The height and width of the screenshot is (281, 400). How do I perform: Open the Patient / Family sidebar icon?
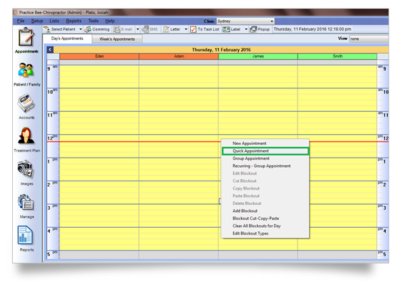pos(26,70)
